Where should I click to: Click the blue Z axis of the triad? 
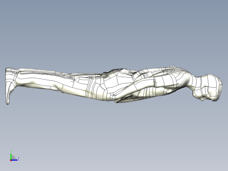coord(14,160)
